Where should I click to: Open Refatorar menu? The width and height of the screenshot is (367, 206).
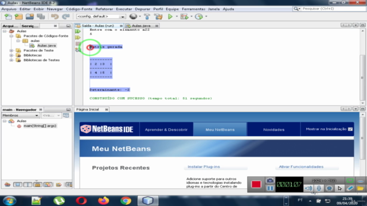[x=104, y=9]
